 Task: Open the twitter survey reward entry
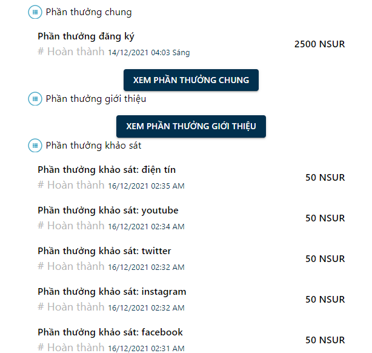[104, 251]
